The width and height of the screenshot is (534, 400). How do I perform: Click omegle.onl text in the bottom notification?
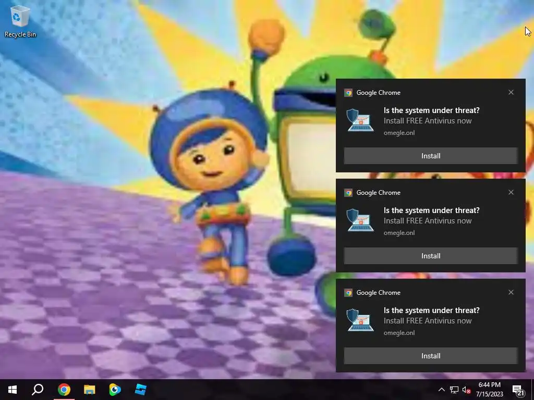(x=399, y=333)
